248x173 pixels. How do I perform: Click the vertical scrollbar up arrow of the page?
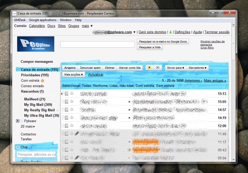click(233, 25)
